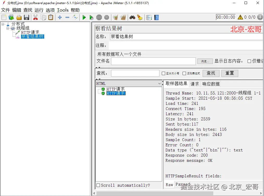The width and height of the screenshot is (264, 196).
Task: Switch to the 请求 tab
Action: point(195,84)
